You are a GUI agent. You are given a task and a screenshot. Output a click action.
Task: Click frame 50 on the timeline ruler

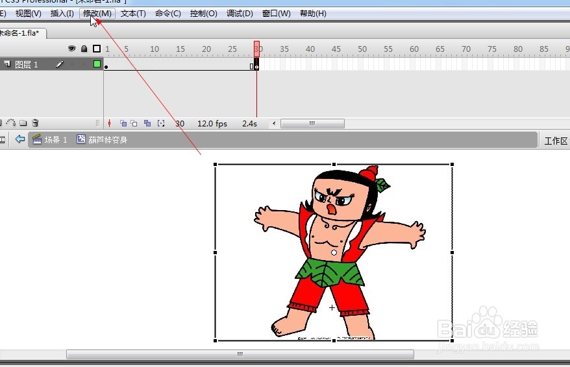pyautogui.click(x=362, y=49)
